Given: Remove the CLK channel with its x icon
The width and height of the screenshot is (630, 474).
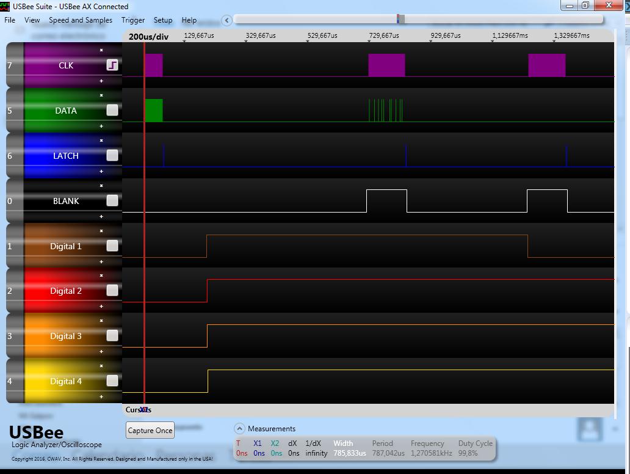Looking at the screenshot, I should [x=101, y=50].
